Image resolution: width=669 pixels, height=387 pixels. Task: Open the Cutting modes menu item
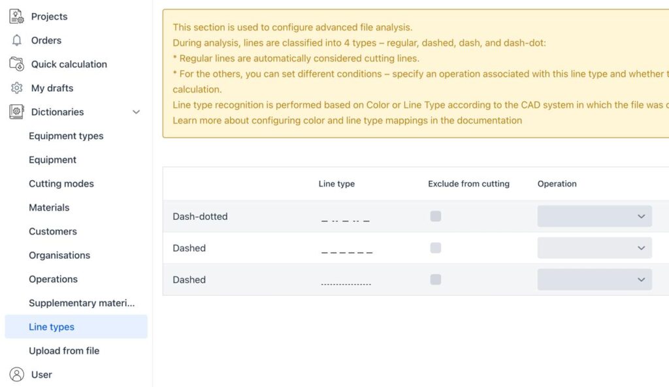61,183
